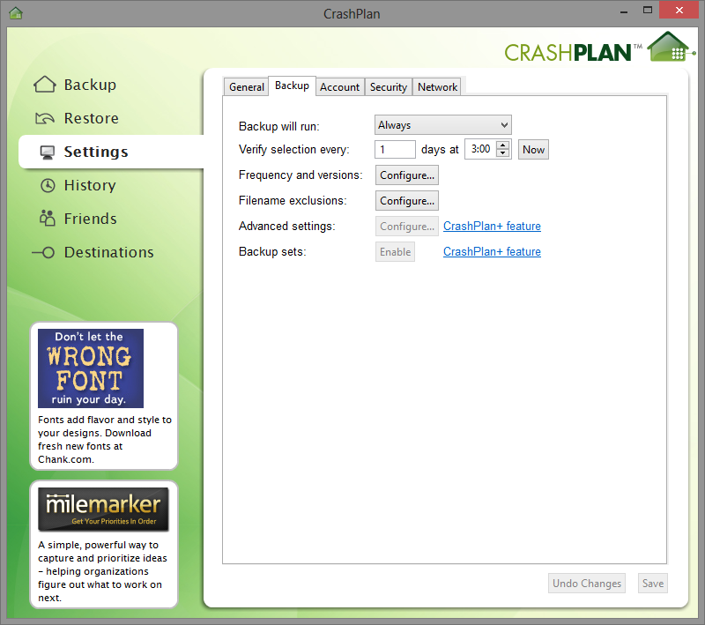
Task: Click the milemarker ad description text
Action: click(x=102, y=571)
